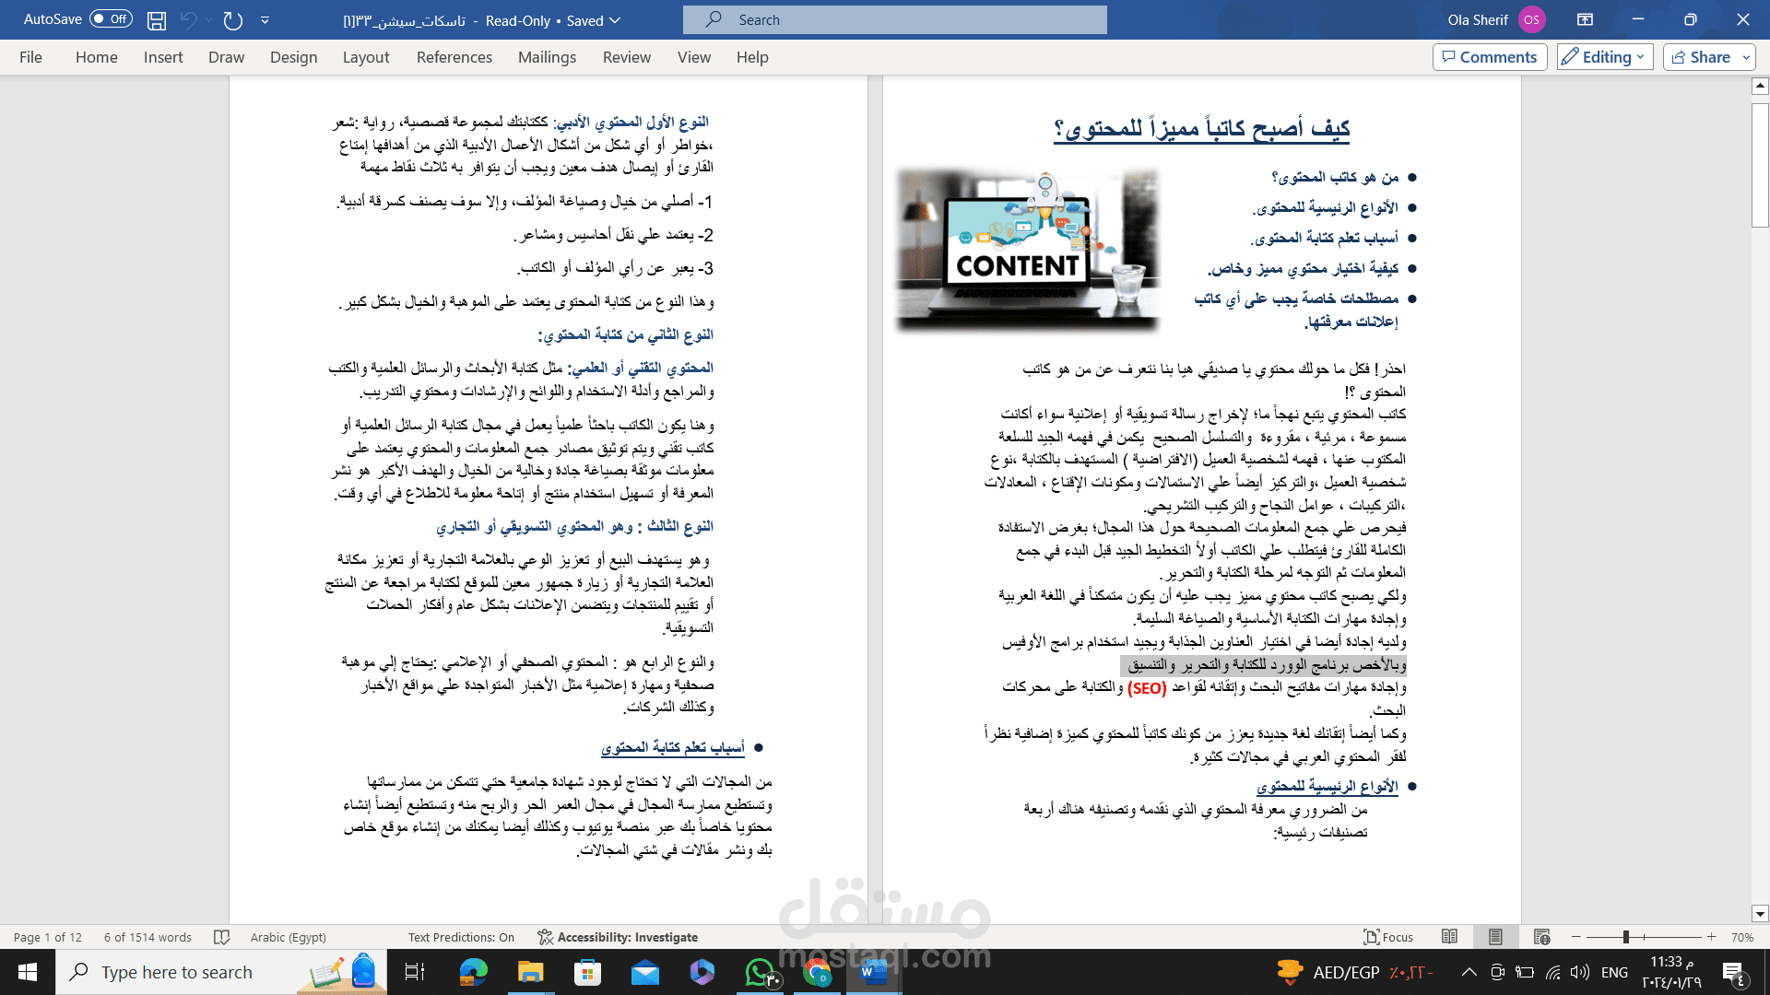This screenshot has width=1770, height=995.
Task: Open the Help tab
Action: (752, 57)
